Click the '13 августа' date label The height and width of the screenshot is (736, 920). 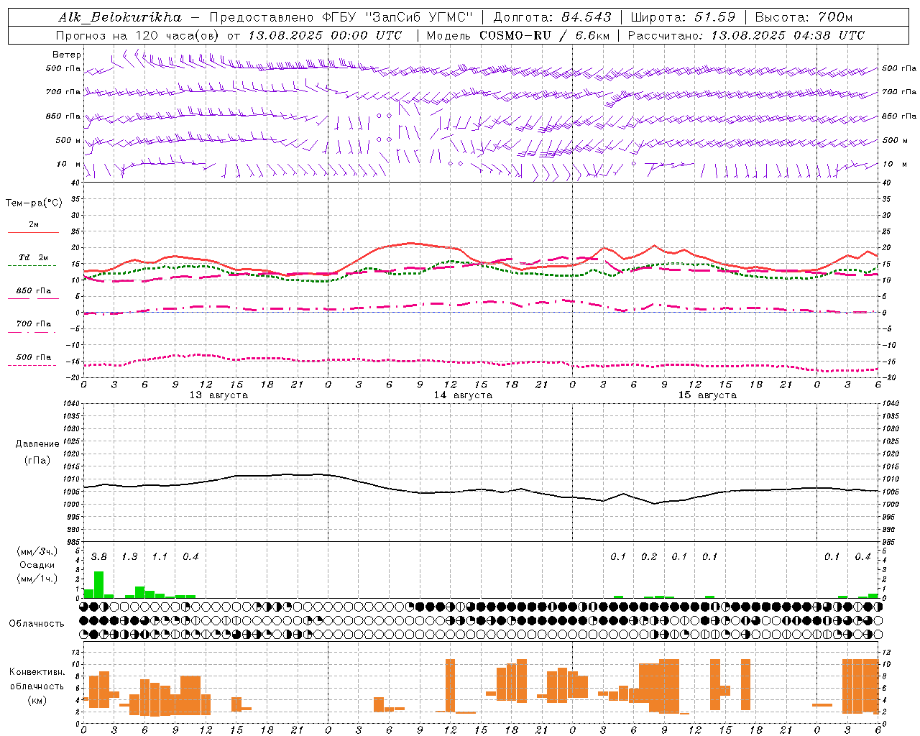218,395
